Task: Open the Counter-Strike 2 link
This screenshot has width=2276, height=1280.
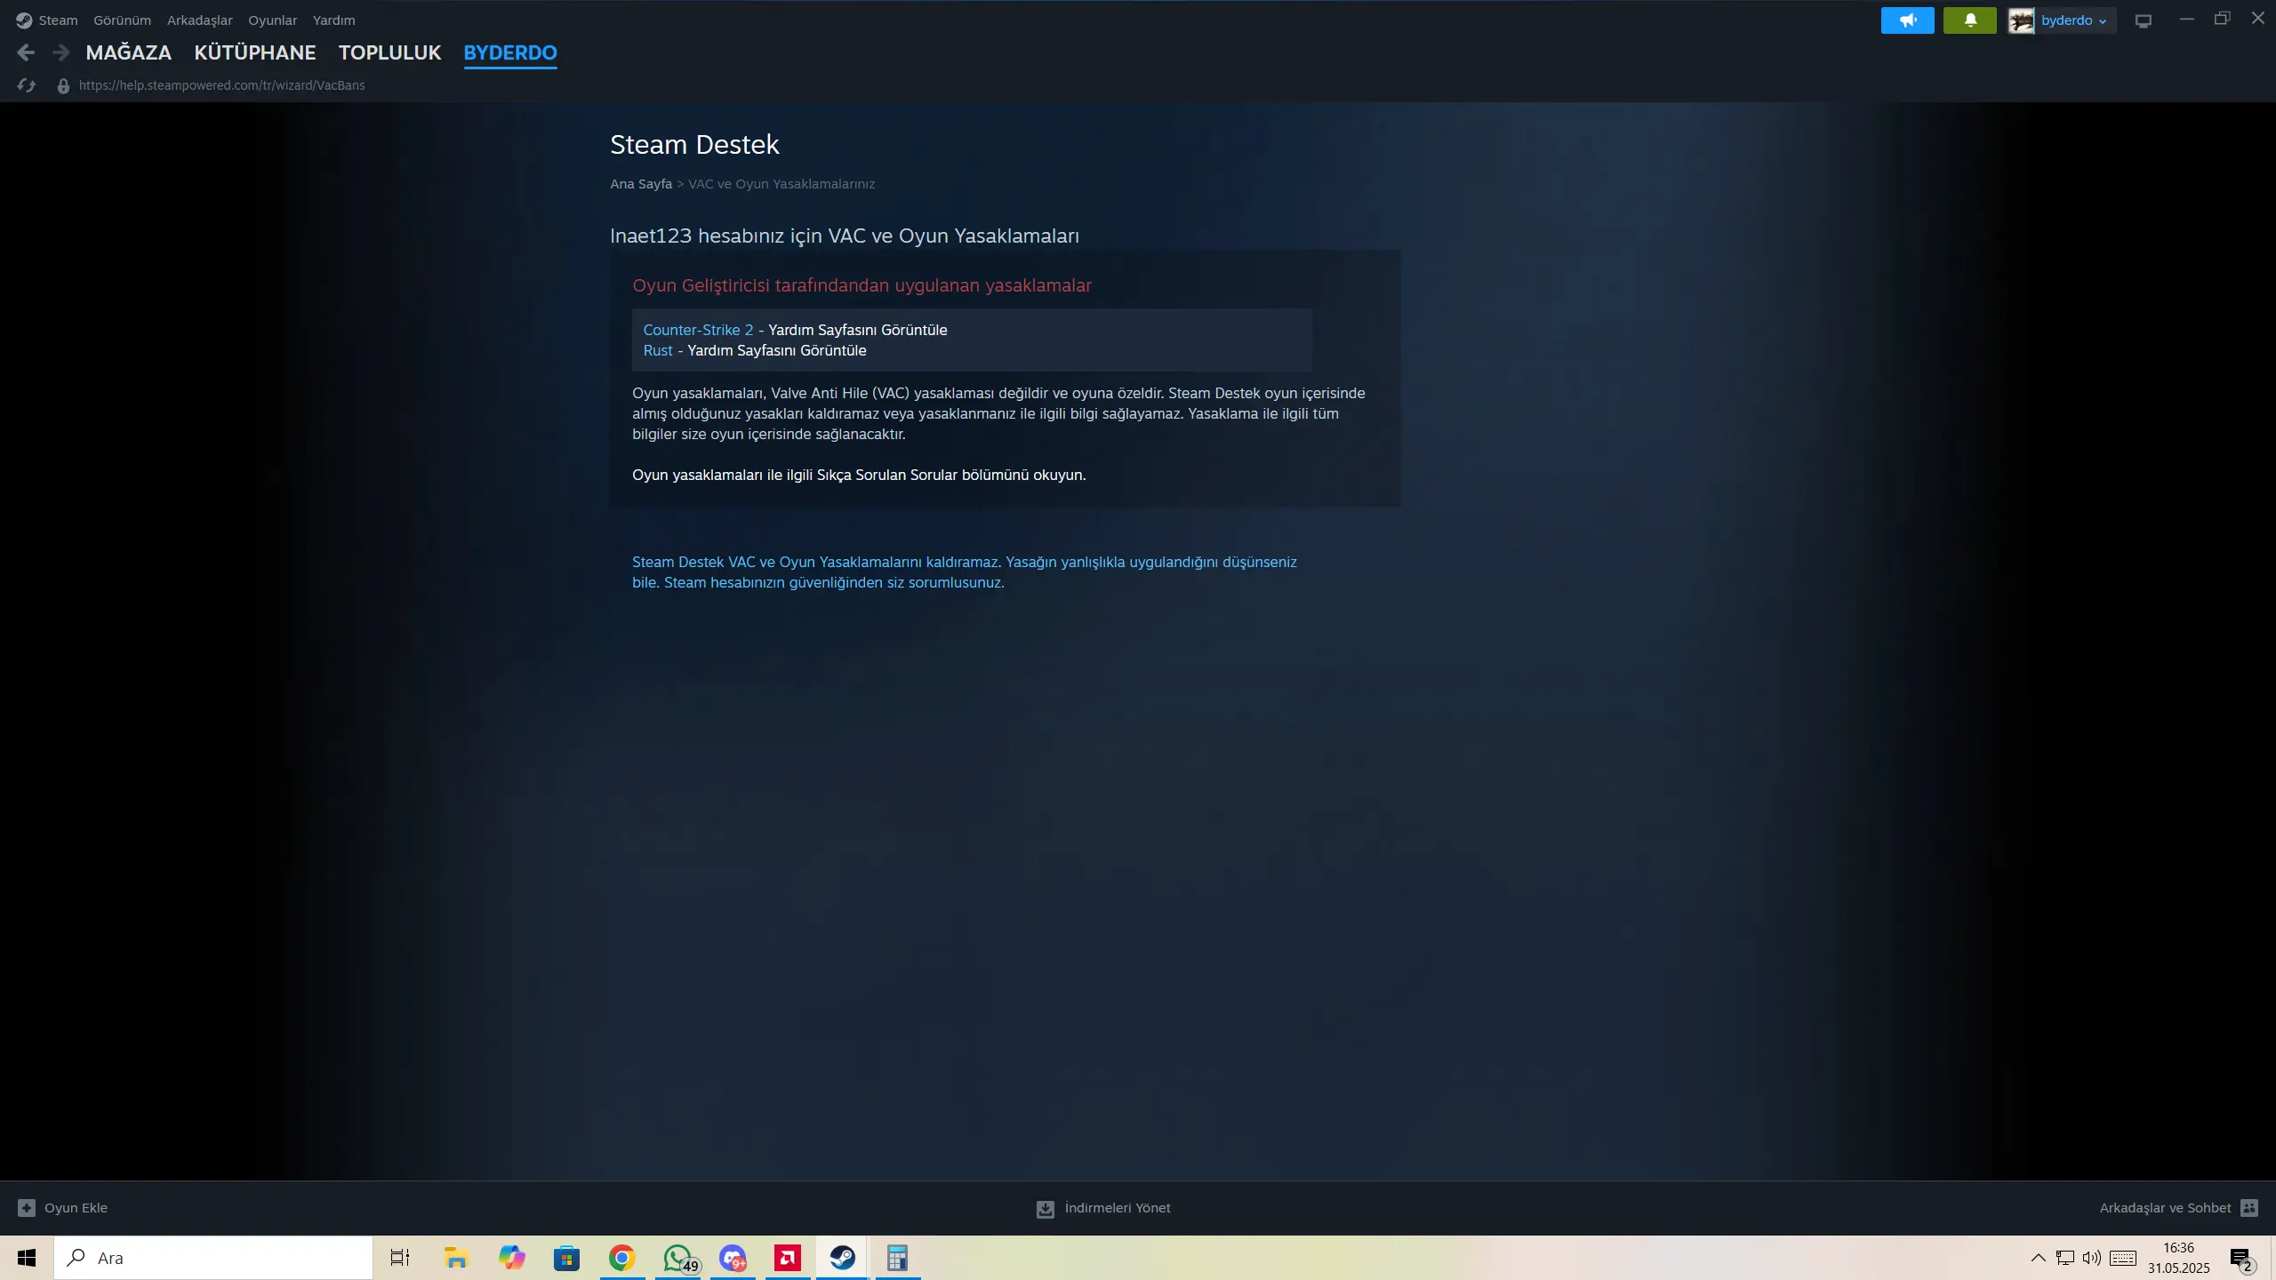Action: (698, 330)
